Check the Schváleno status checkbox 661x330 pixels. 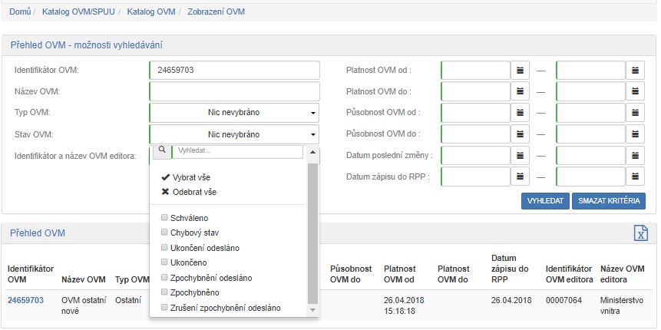(x=164, y=218)
